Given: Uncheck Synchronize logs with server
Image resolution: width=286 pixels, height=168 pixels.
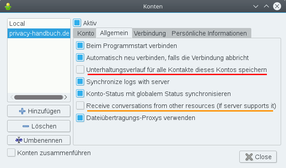Looking at the screenshot, I should click(x=80, y=82).
